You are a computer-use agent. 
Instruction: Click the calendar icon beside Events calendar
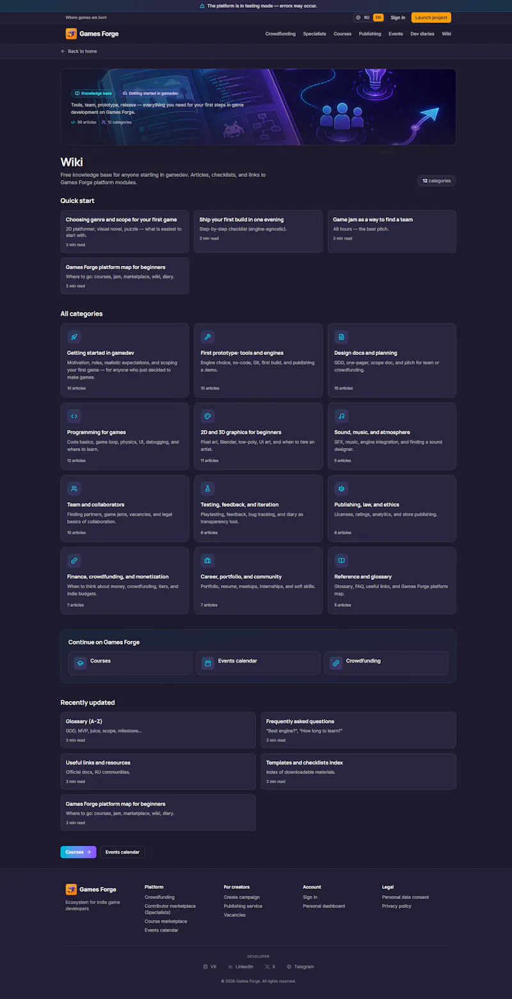coord(208,663)
